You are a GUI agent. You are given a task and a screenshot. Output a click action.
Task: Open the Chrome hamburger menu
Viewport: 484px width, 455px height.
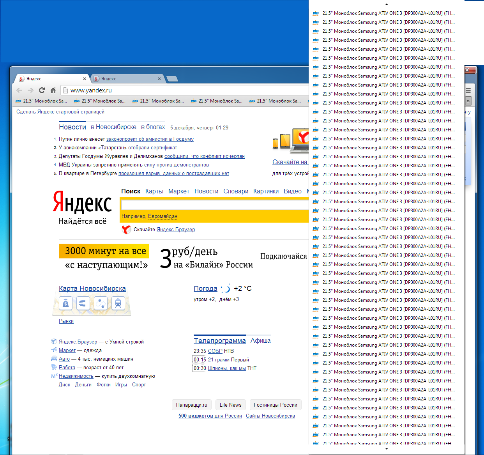coord(468,90)
